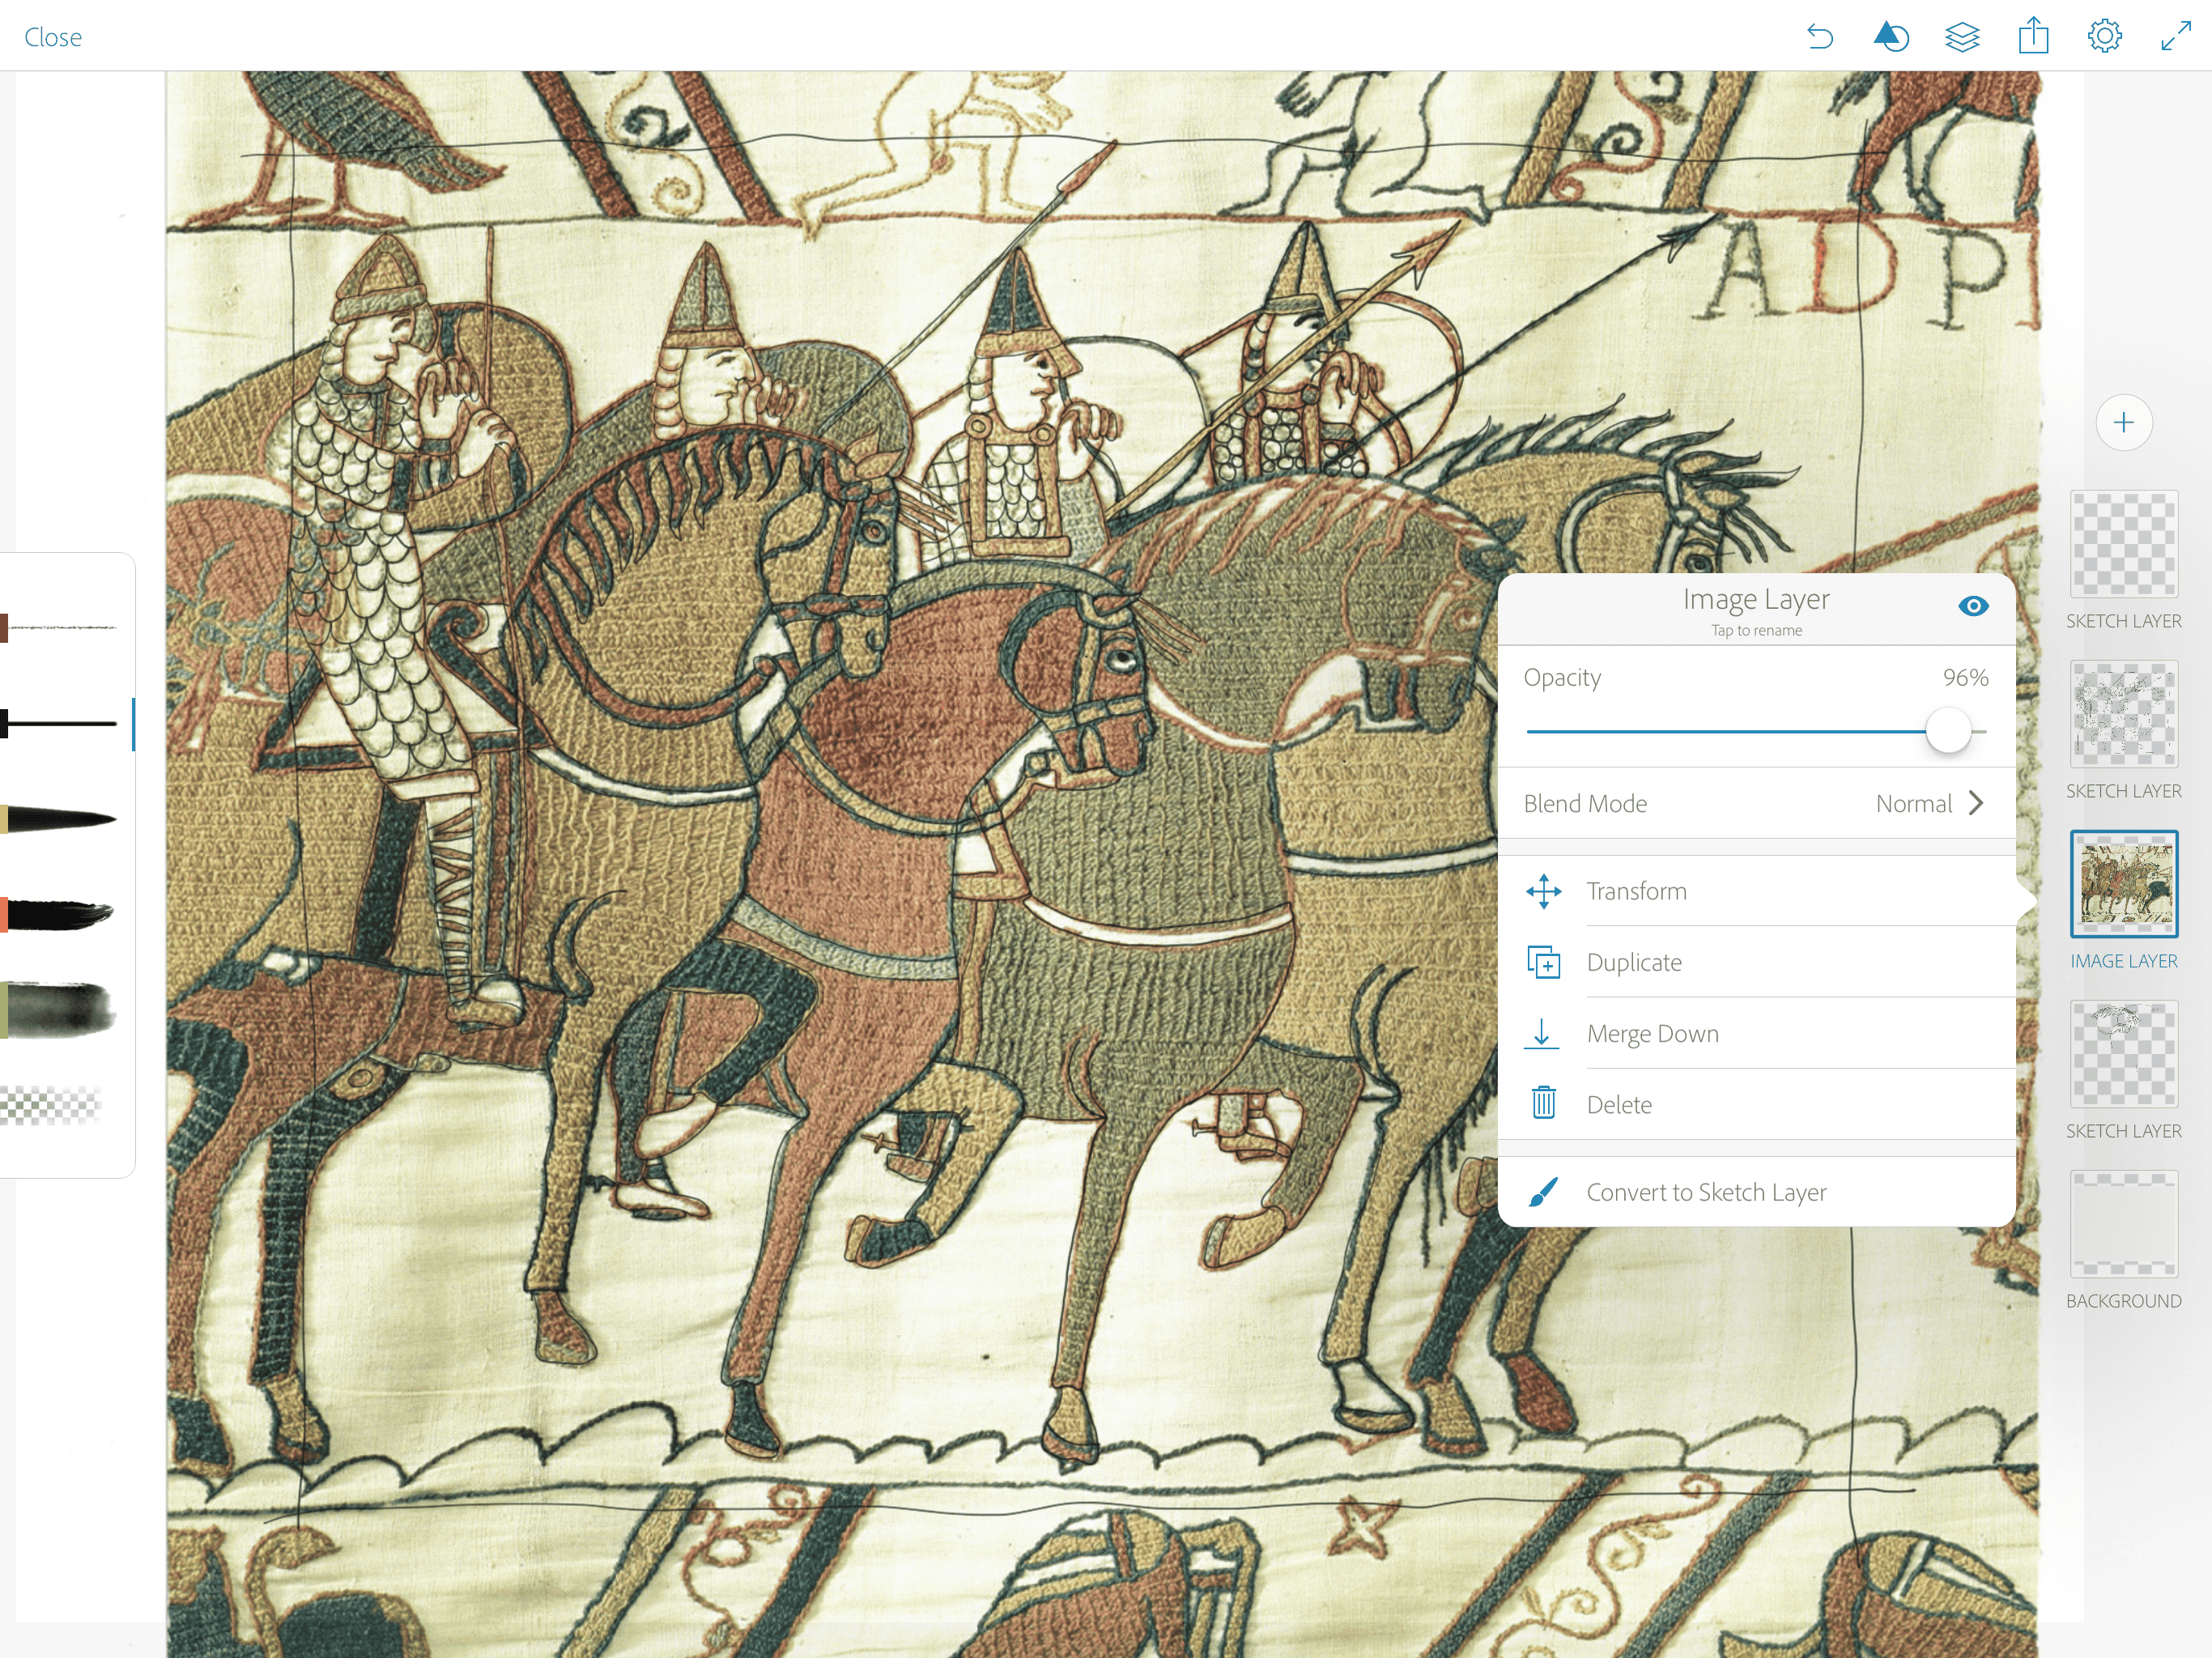Open the settings gear
This screenshot has width=2212, height=1658.
[2104, 36]
